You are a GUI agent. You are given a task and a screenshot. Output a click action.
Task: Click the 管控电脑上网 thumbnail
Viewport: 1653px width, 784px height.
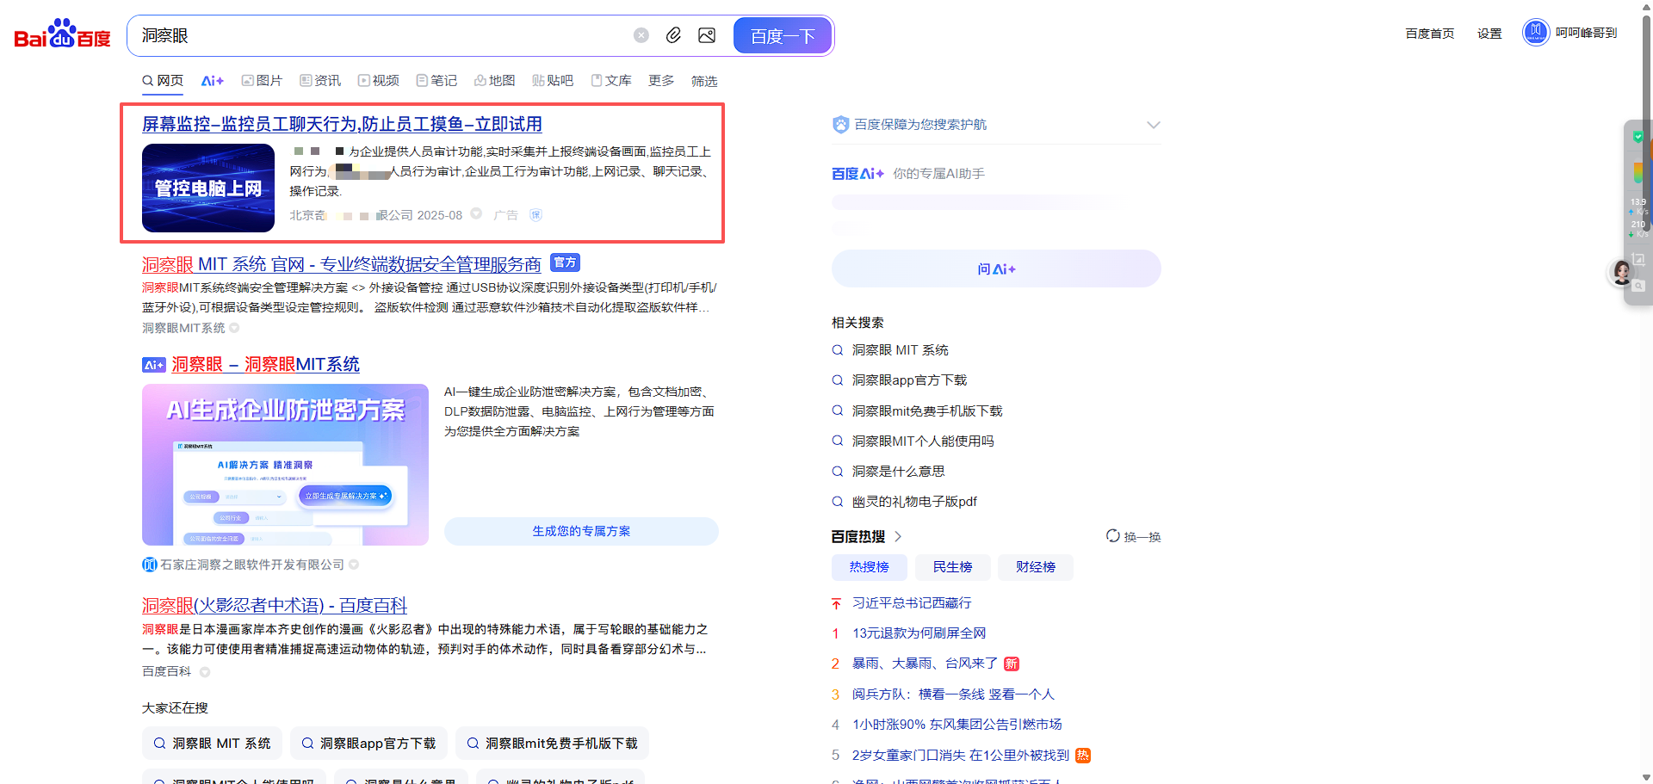click(208, 188)
